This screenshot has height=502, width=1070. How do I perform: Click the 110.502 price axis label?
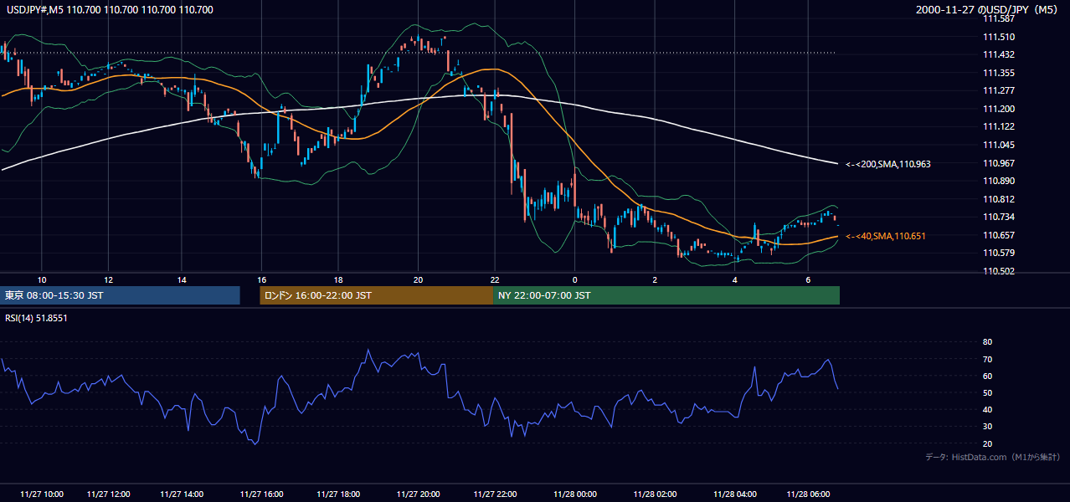point(998,271)
